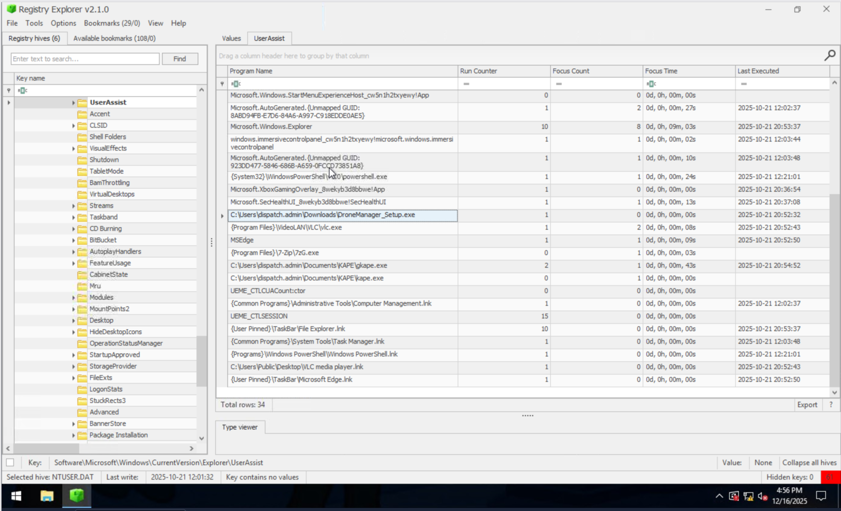Click the registry search text field

click(x=85, y=59)
